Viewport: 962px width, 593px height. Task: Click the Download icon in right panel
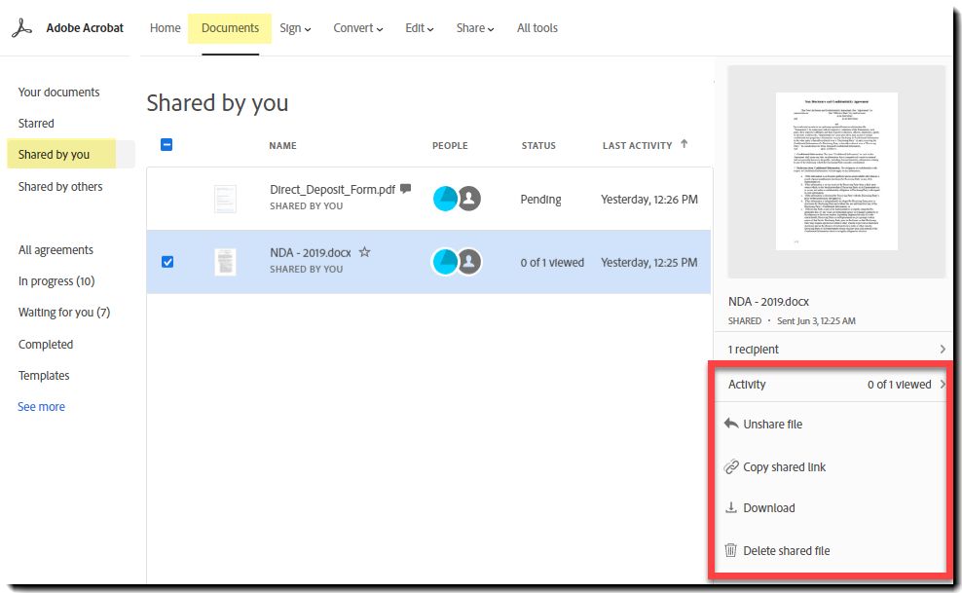(x=730, y=507)
